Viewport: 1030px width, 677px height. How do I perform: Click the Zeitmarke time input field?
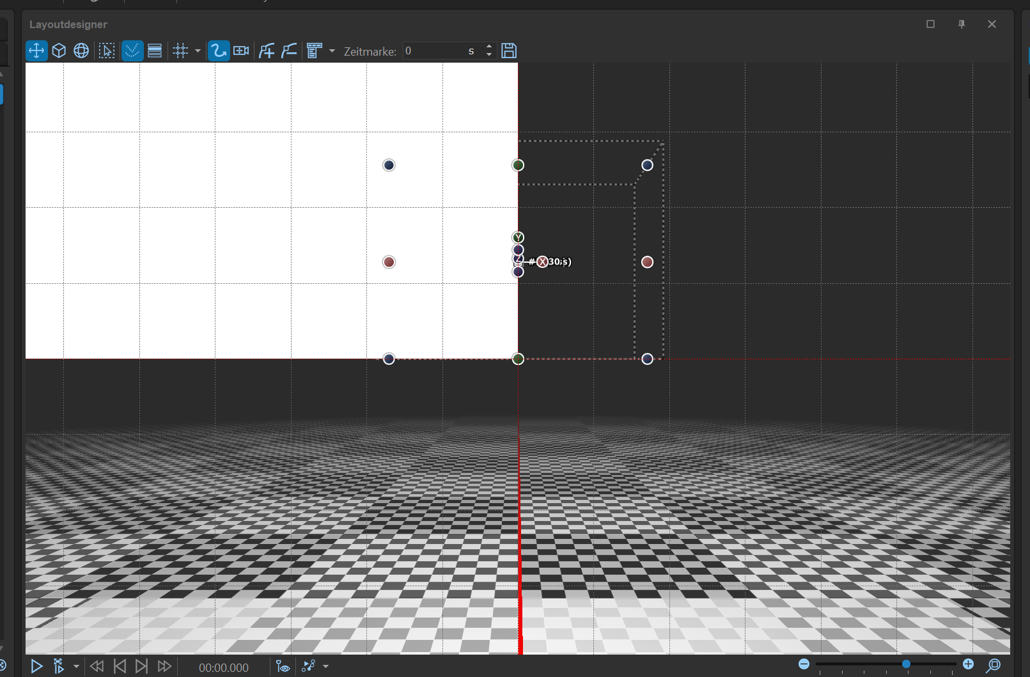tap(435, 51)
